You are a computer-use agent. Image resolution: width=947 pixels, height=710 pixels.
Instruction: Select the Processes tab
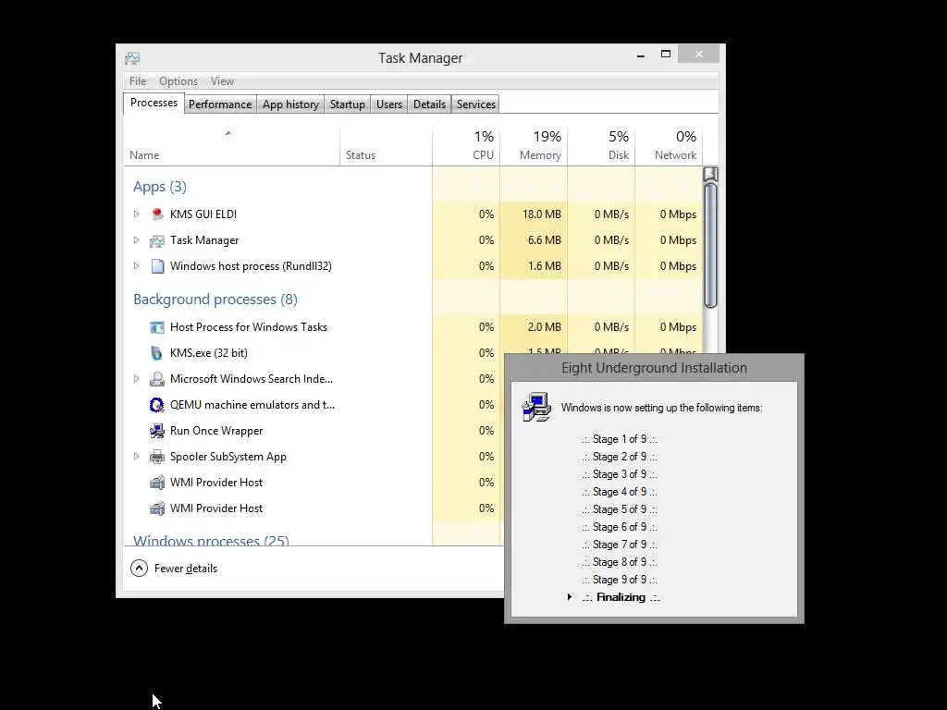pyautogui.click(x=154, y=103)
